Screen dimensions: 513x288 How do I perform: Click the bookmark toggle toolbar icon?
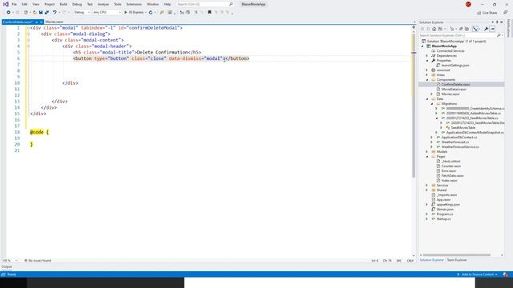(x=209, y=13)
